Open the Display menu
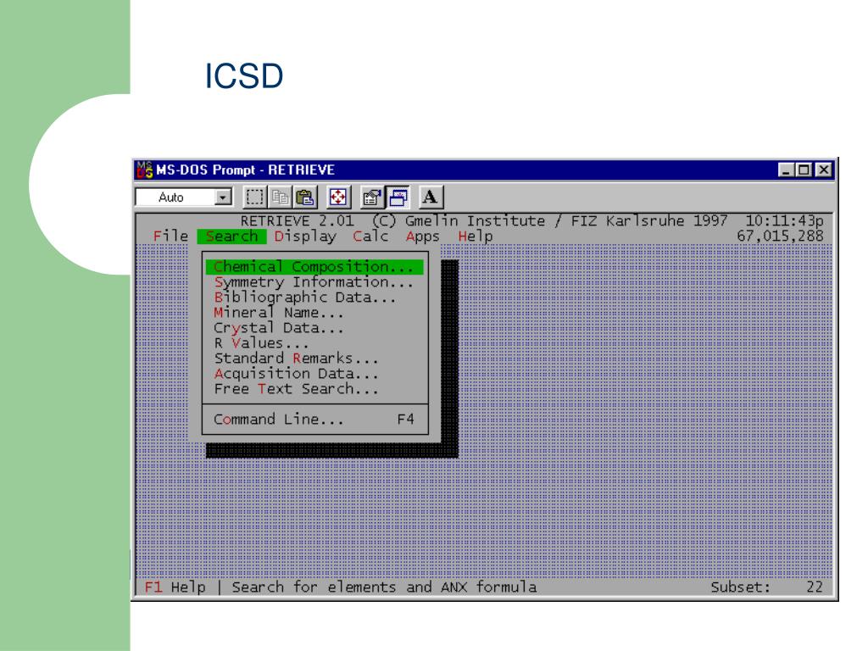 pos(305,236)
